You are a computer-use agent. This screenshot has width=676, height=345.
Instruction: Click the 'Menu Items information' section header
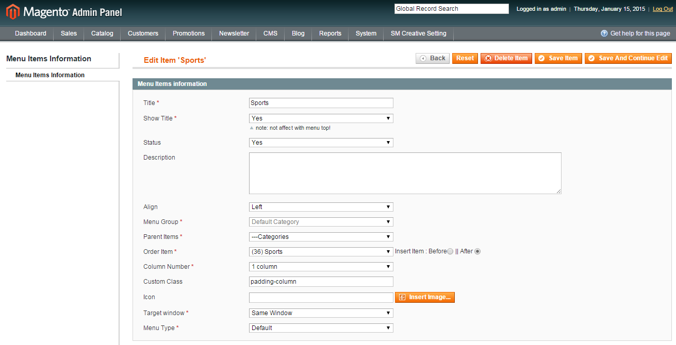(x=402, y=84)
